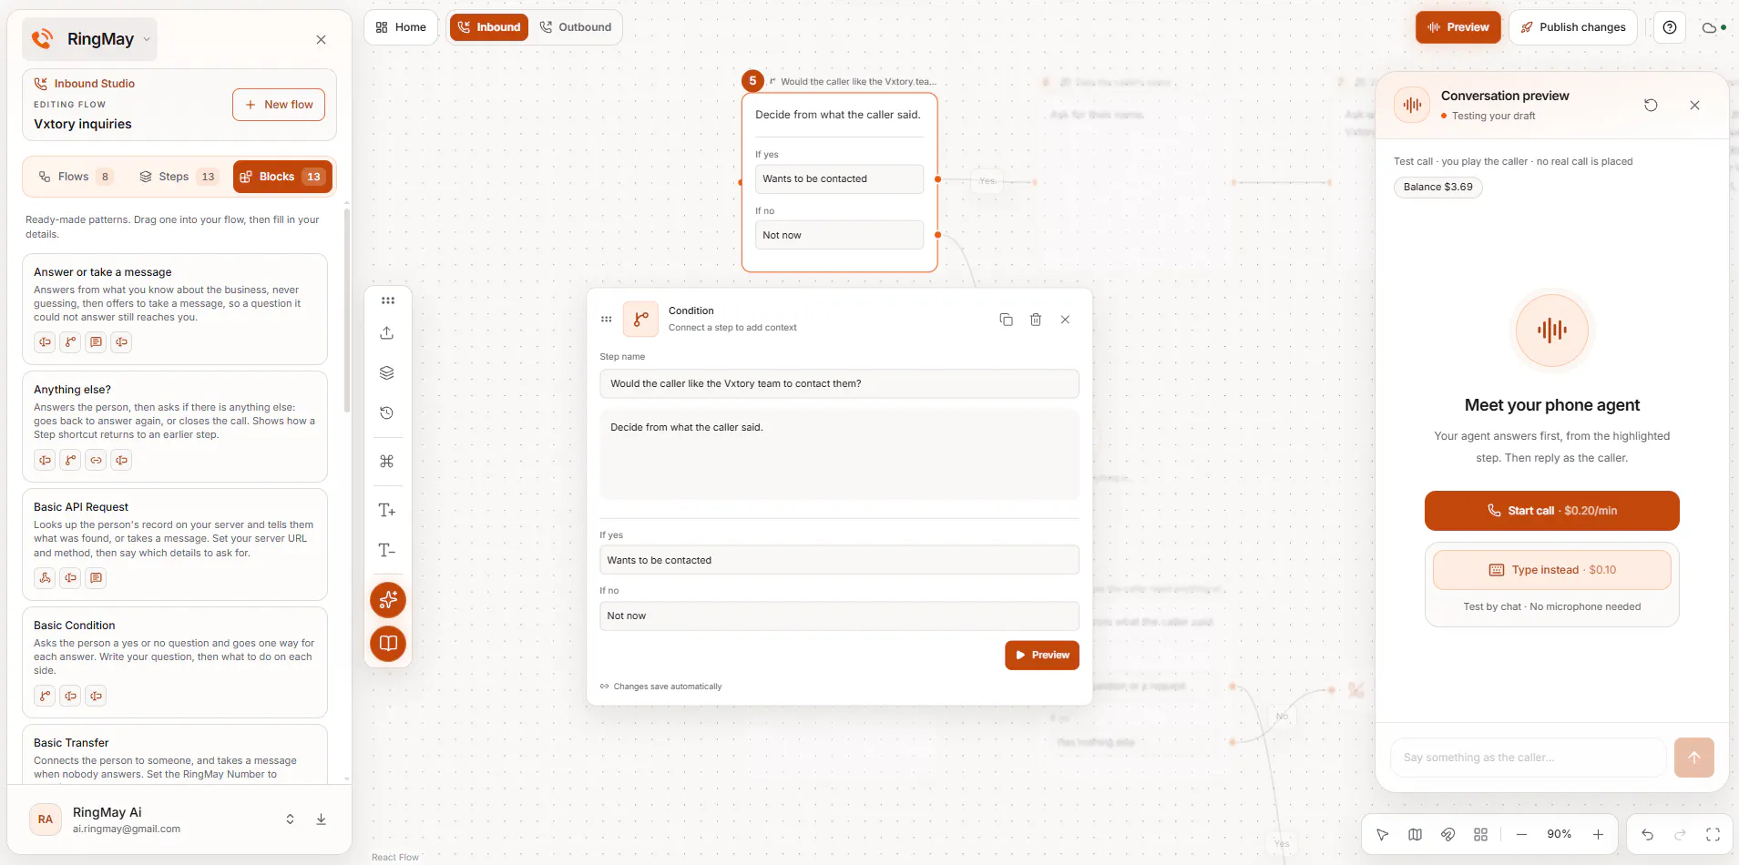Expand the RingMay Ai account switcher
This screenshot has height=865, width=1739.
[x=291, y=819]
